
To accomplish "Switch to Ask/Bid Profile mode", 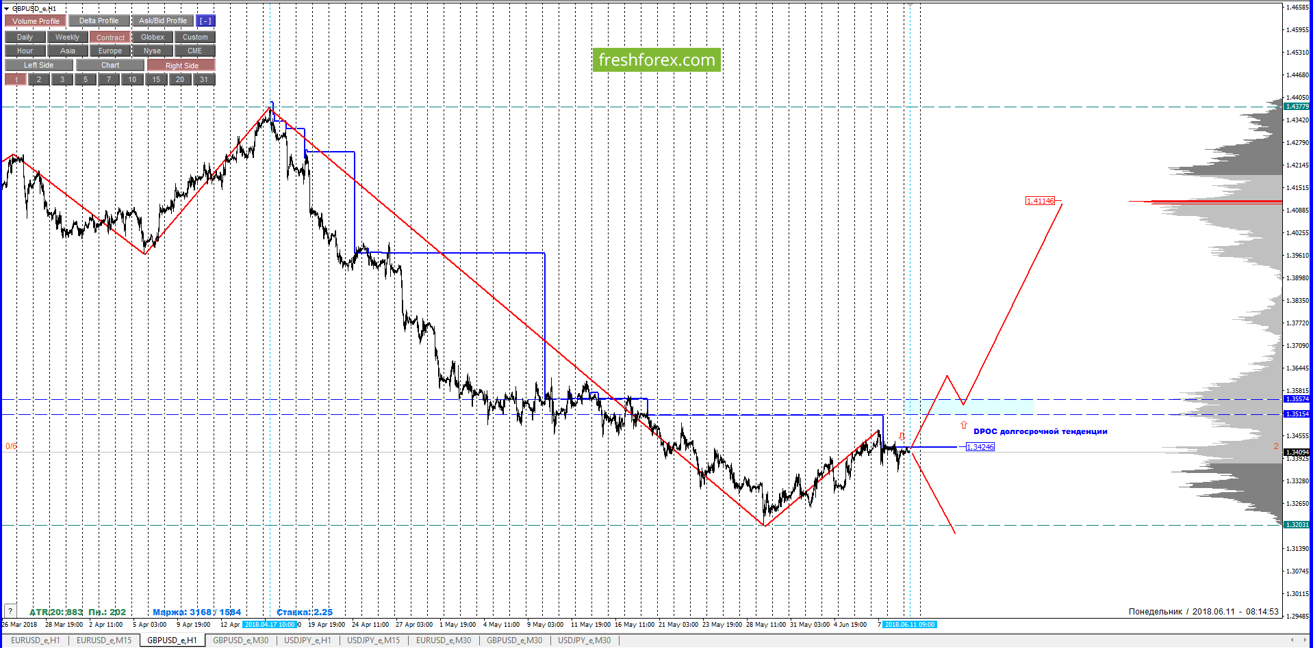I will click(162, 21).
